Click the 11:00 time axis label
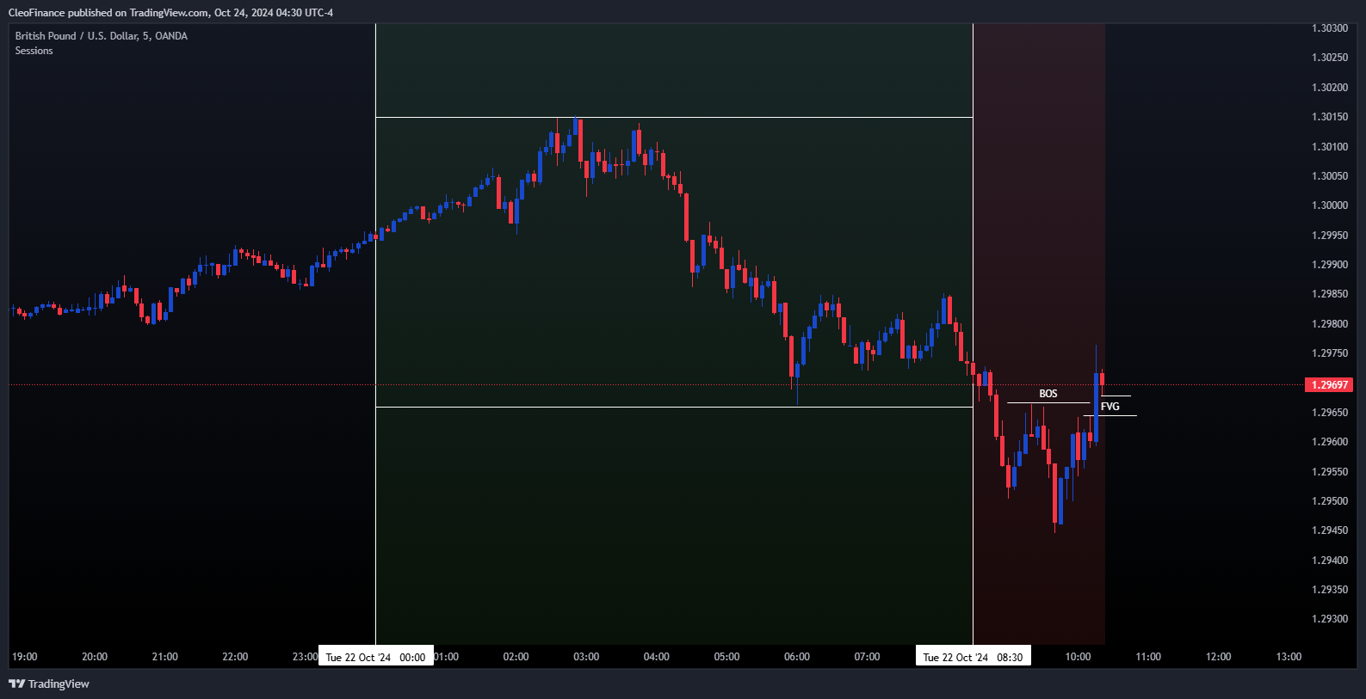 [1148, 657]
